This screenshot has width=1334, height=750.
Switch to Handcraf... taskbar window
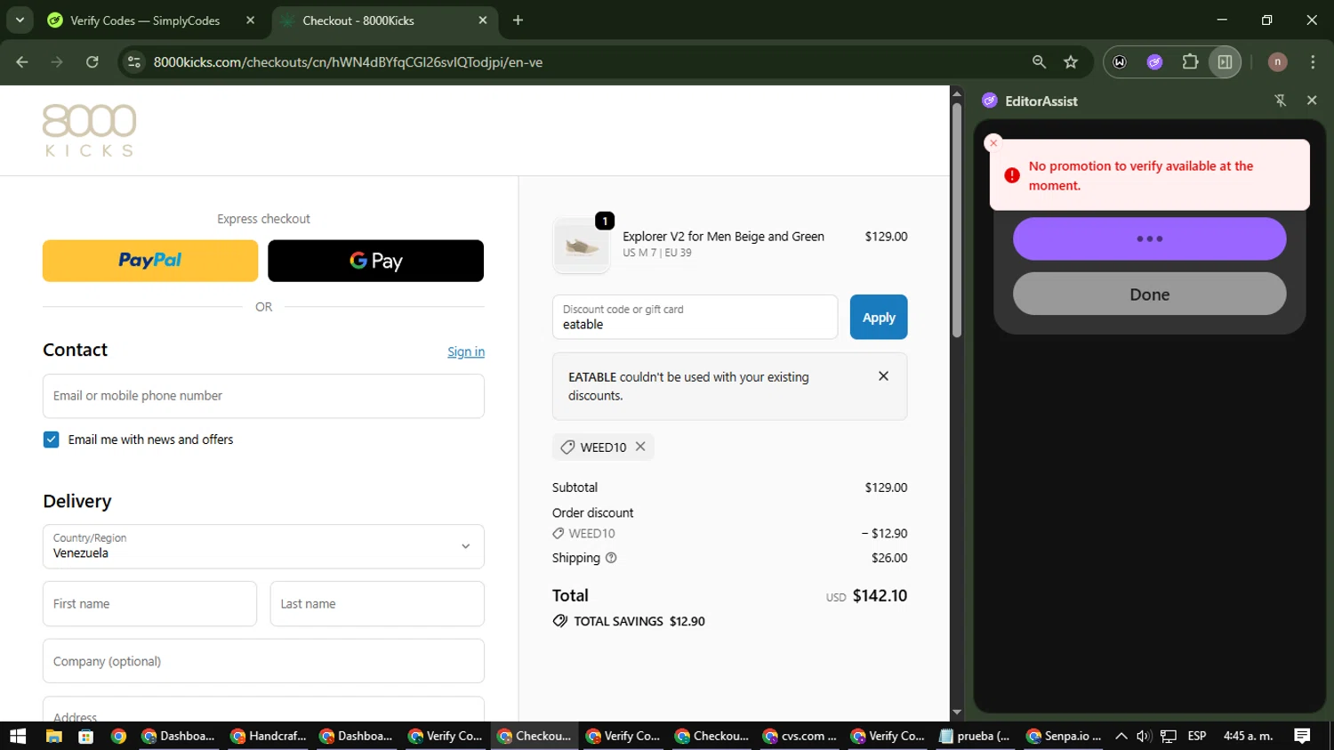(x=268, y=736)
